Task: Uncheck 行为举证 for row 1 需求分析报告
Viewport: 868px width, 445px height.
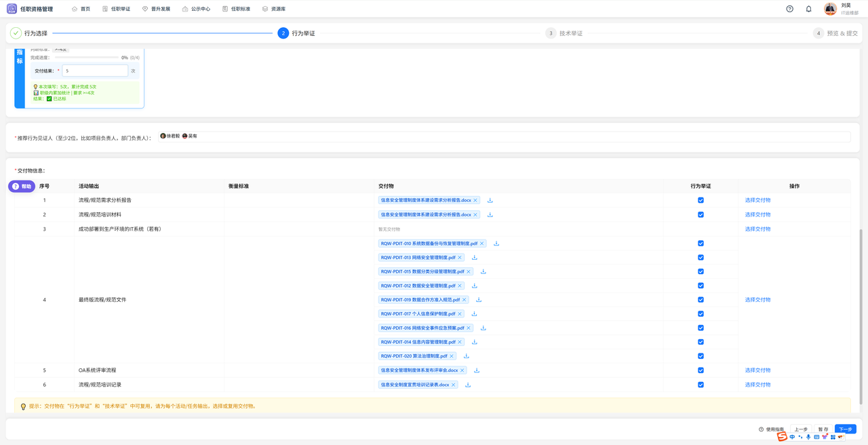Action: (701, 200)
